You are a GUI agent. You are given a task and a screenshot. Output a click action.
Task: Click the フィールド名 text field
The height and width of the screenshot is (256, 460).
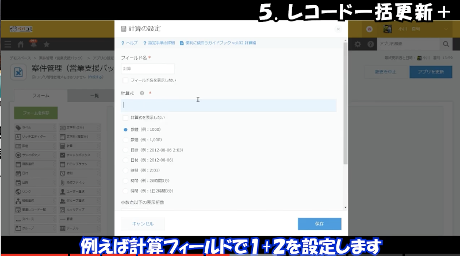(x=148, y=68)
